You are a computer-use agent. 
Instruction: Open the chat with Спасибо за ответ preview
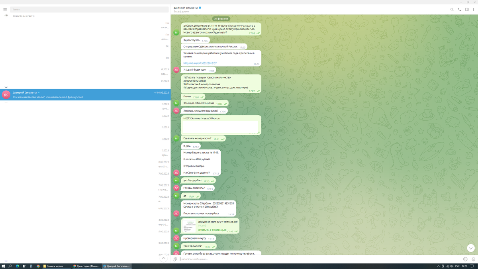(85, 16)
